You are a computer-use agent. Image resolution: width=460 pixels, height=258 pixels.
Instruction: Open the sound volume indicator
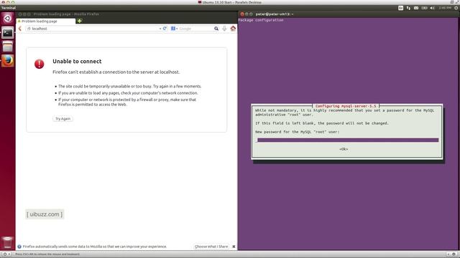(432, 8)
